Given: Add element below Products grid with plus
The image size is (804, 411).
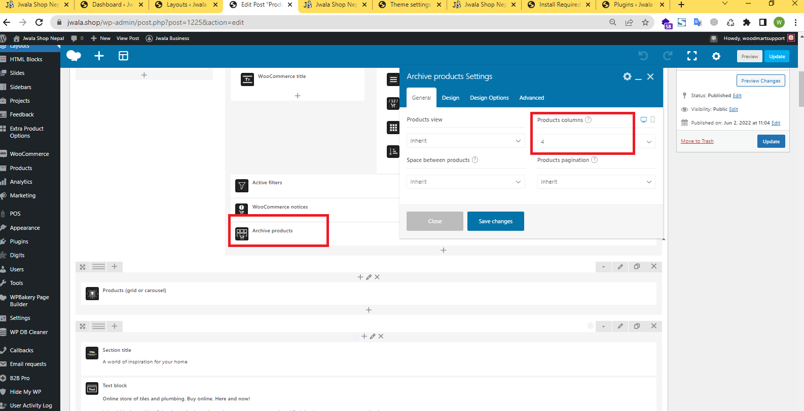Looking at the screenshot, I should [x=369, y=310].
